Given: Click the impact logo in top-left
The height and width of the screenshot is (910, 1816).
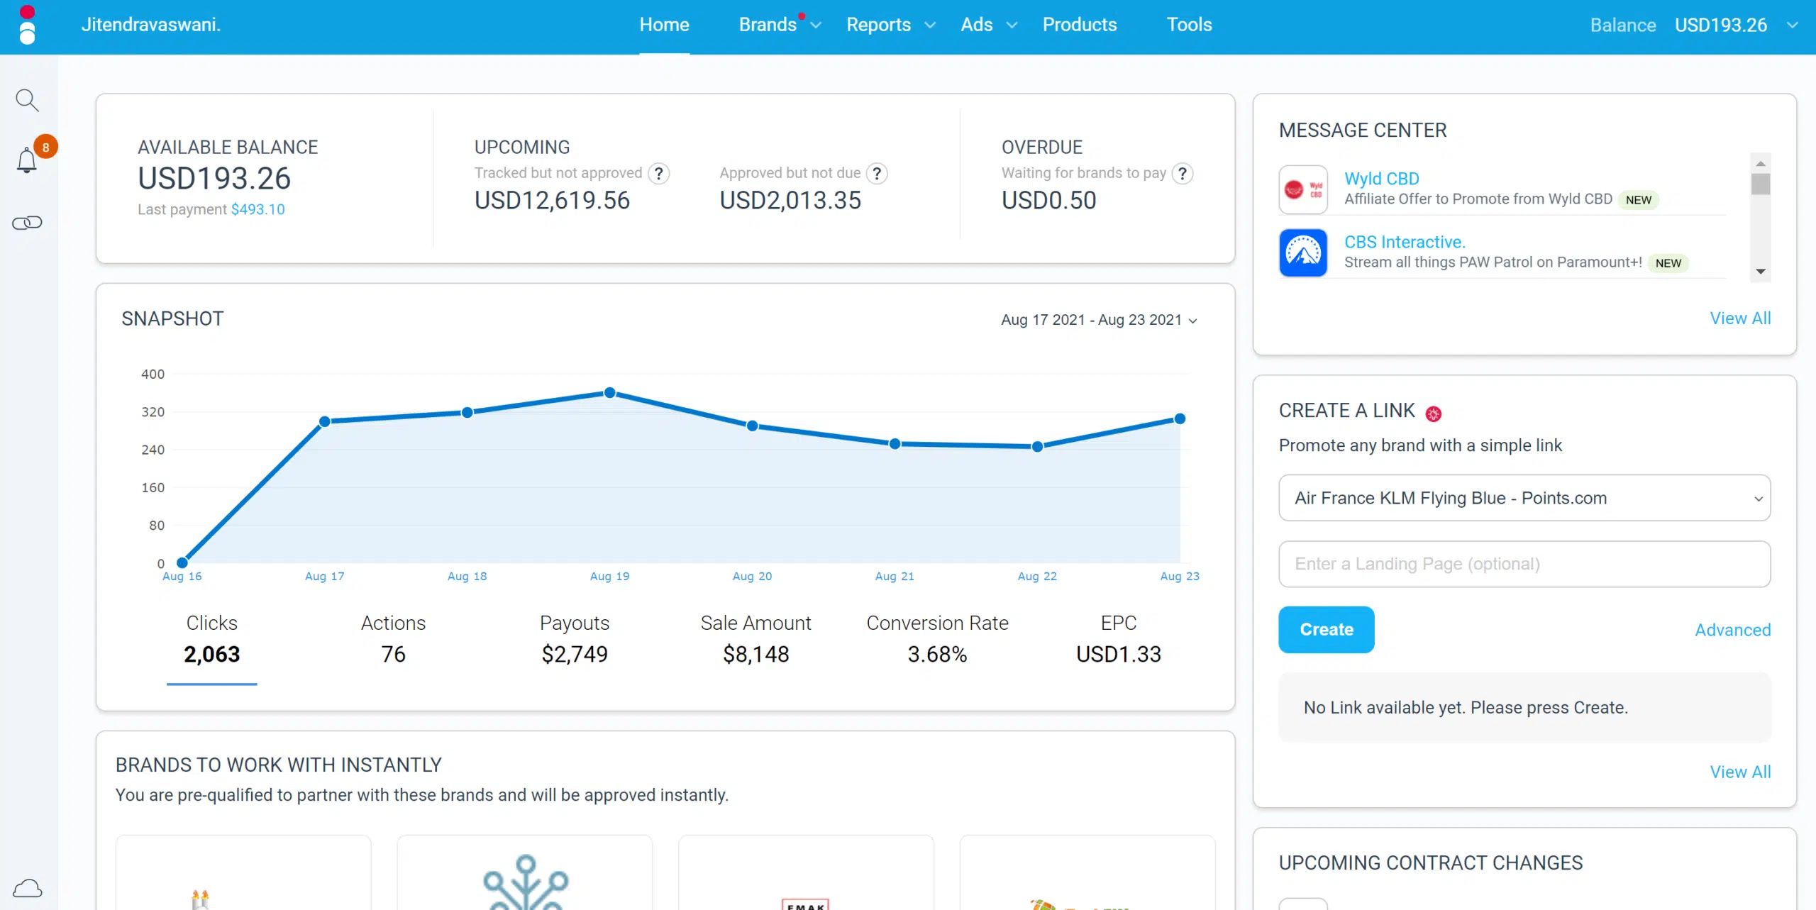Looking at the screenshot, I should [x=27, y=26].
